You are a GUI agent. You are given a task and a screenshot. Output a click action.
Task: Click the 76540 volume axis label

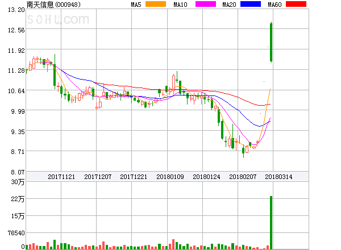pos(16,234)
